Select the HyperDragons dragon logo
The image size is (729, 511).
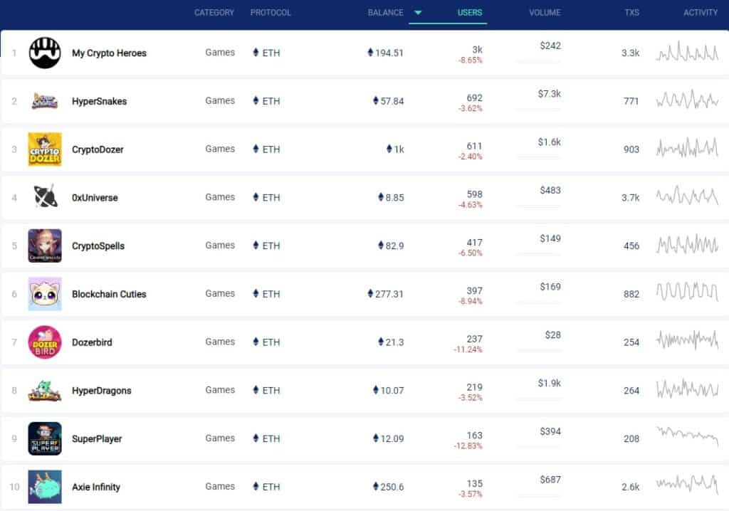[45, 391]
